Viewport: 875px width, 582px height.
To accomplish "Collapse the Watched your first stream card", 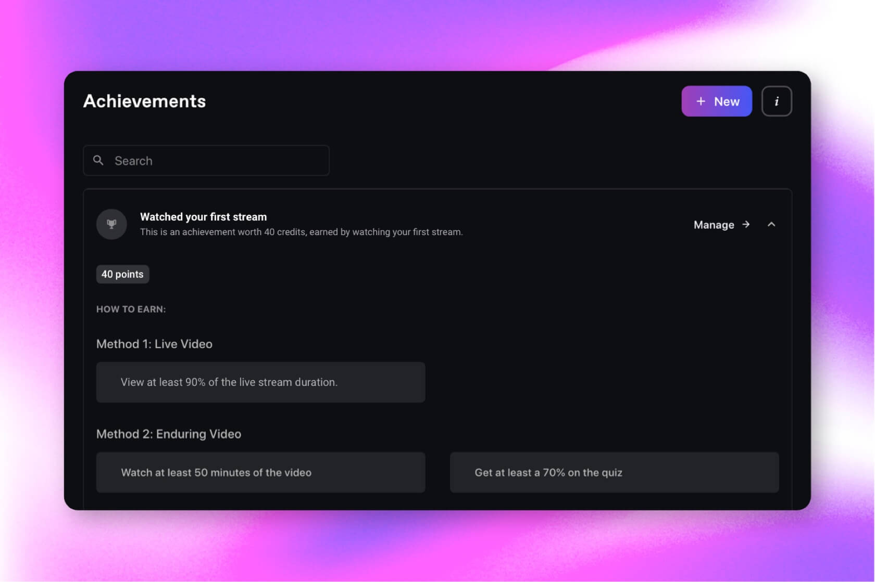I will tap(771, 224).
